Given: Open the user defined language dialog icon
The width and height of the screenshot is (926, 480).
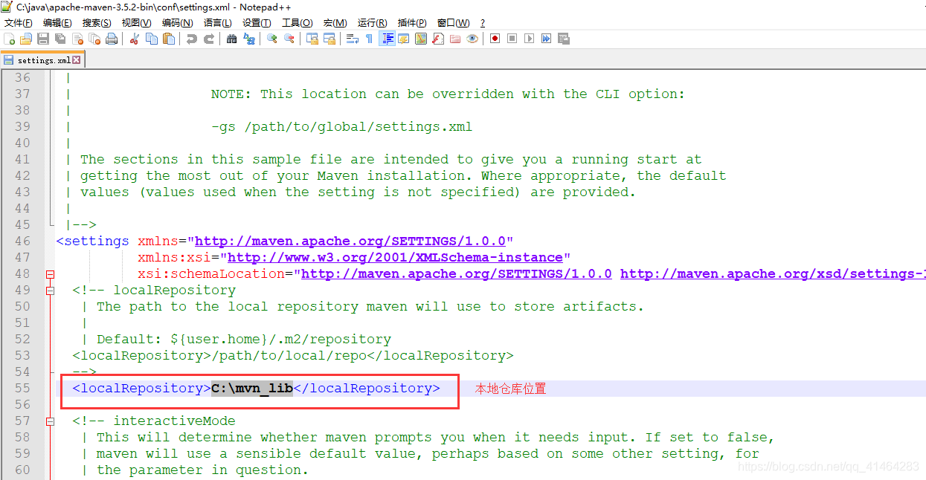Looking at the screenshot, I should [404, 39].
